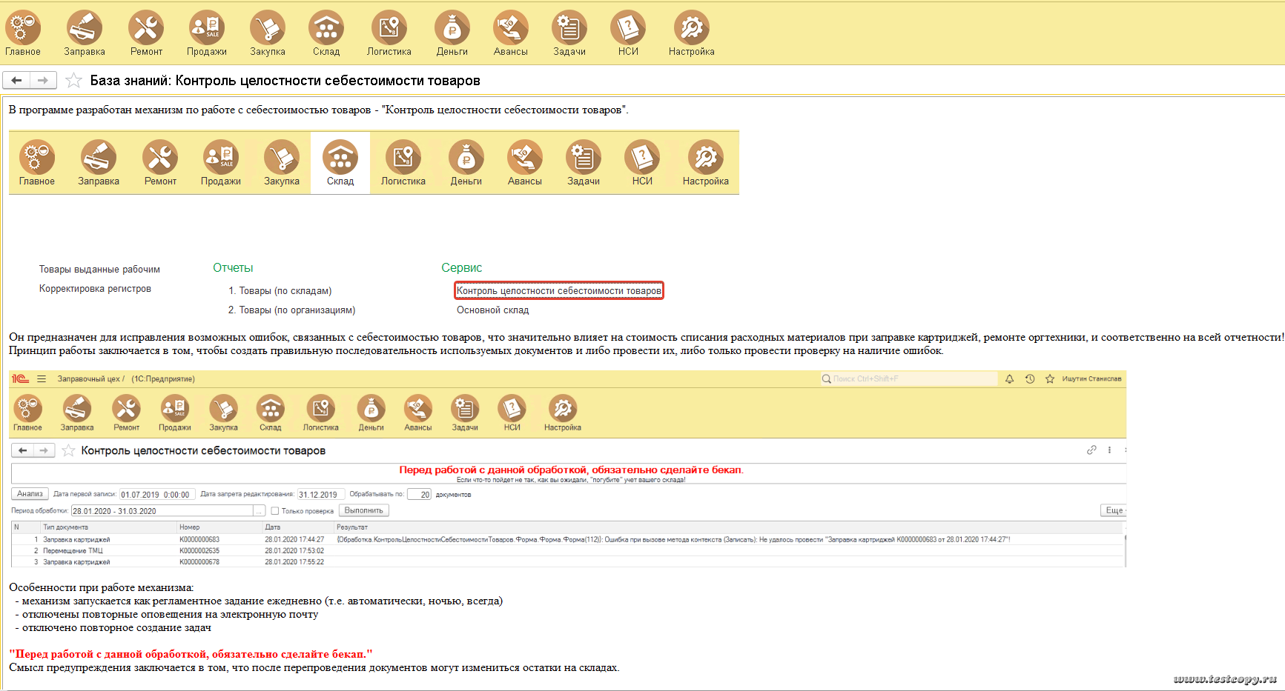Viewport: 1285px width, 691px height.
Task: Open the Деньги section in the top toolbar
Action: [452, 33]
